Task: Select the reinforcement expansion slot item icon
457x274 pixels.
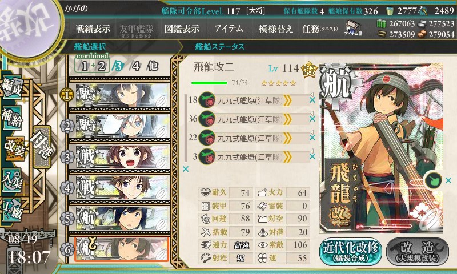Action: (434, 180)
